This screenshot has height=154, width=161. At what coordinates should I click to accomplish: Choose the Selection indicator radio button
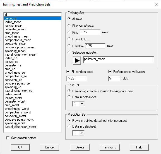[x=69, y=52]
